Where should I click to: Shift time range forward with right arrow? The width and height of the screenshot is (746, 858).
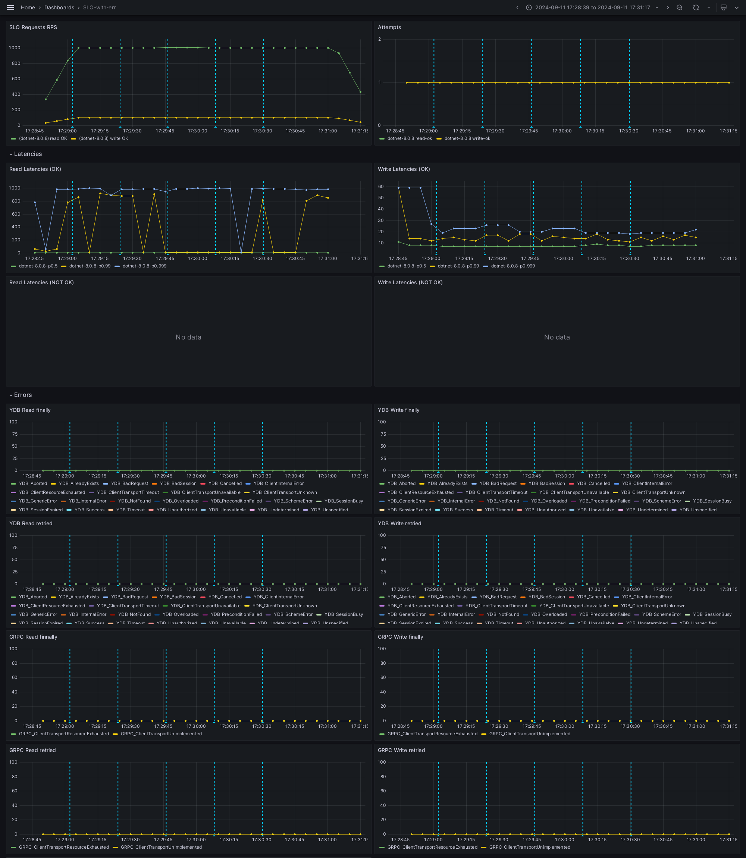(668, 7)
